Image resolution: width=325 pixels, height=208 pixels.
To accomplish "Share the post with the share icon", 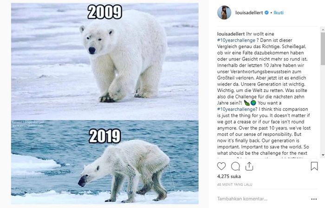I will 249,166.
